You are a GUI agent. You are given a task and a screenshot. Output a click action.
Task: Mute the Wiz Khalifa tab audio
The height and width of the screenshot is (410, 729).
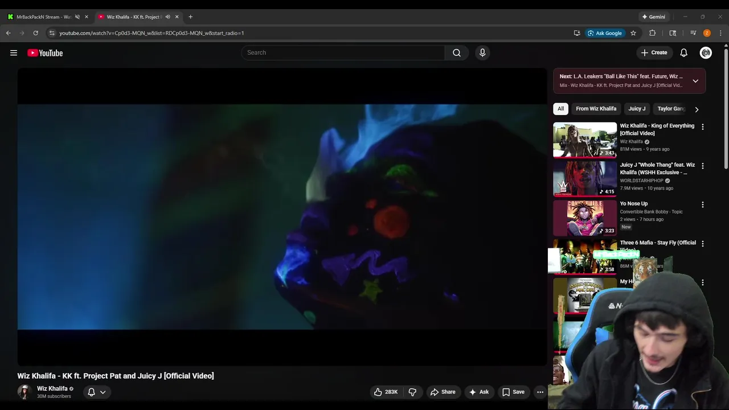(167, 17)
